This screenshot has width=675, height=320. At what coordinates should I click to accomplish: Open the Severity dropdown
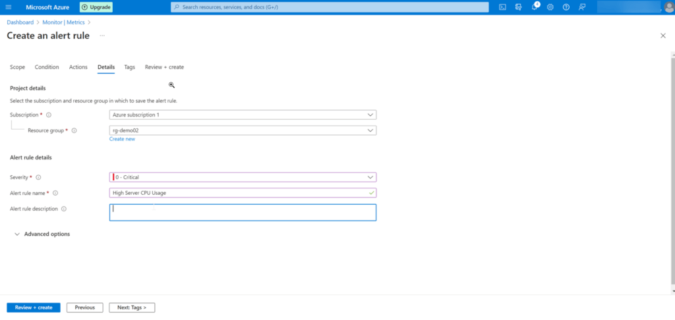point(243,177)
